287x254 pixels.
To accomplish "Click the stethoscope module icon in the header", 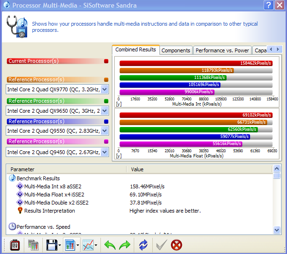I will click(17, 27).
